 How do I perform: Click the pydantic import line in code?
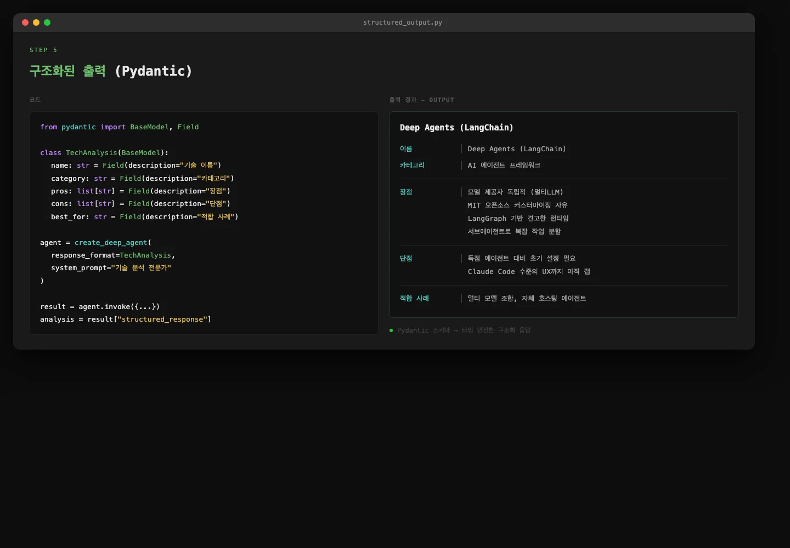tap(119, 127)
